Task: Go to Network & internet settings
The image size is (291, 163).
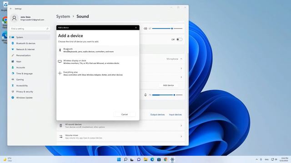Action: point(30,49)
